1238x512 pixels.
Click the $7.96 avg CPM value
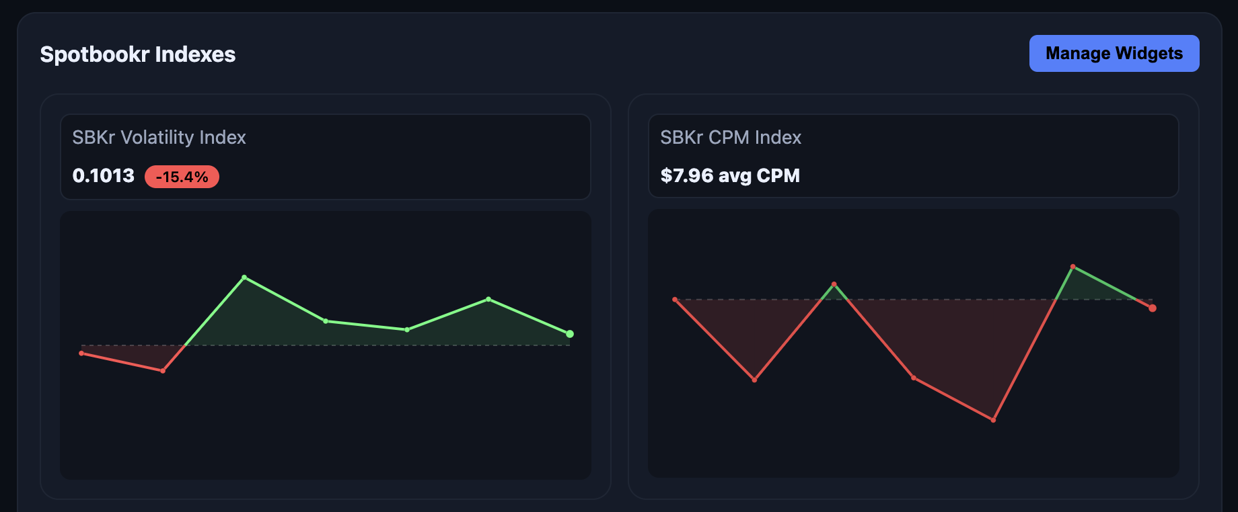729,175
